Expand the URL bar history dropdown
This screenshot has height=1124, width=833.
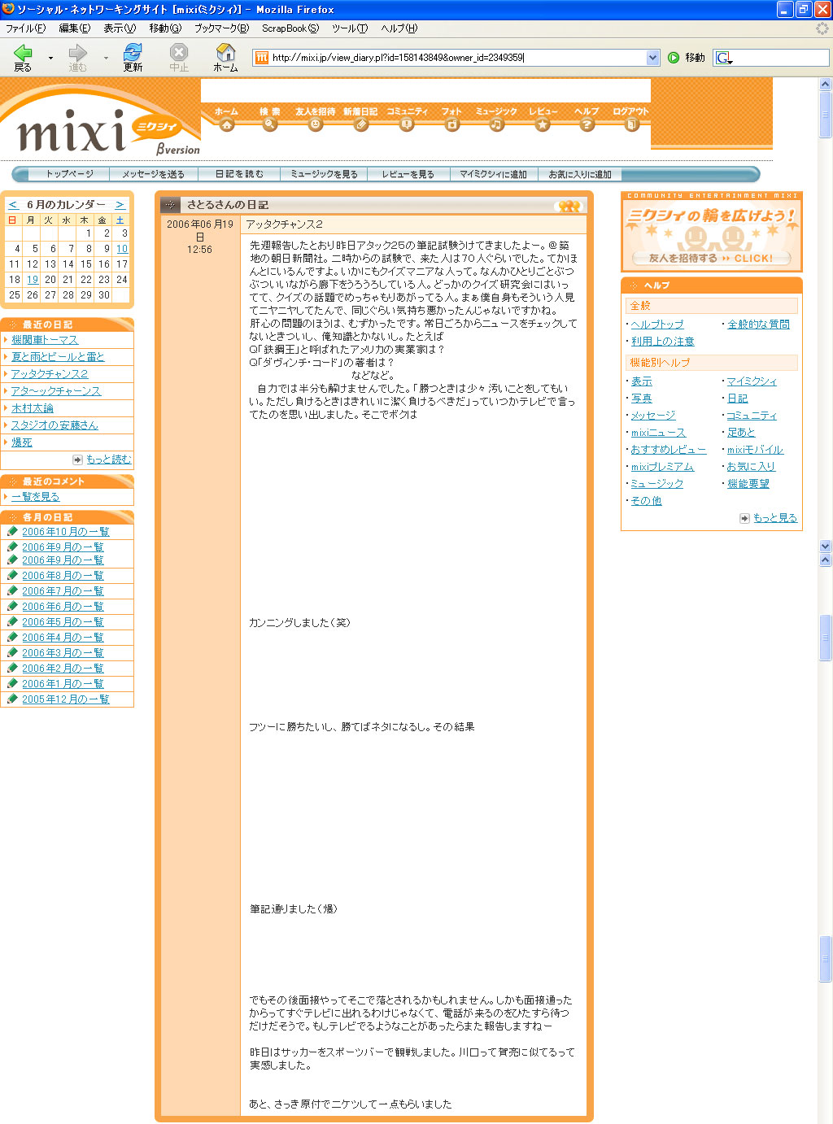pyautogui.click(x=652, y=58)
